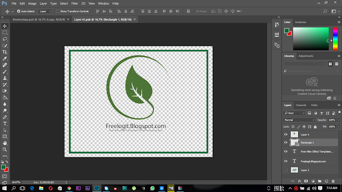
Task: Open File Explorer from the taskbar
Action: (x=41, y=188)
